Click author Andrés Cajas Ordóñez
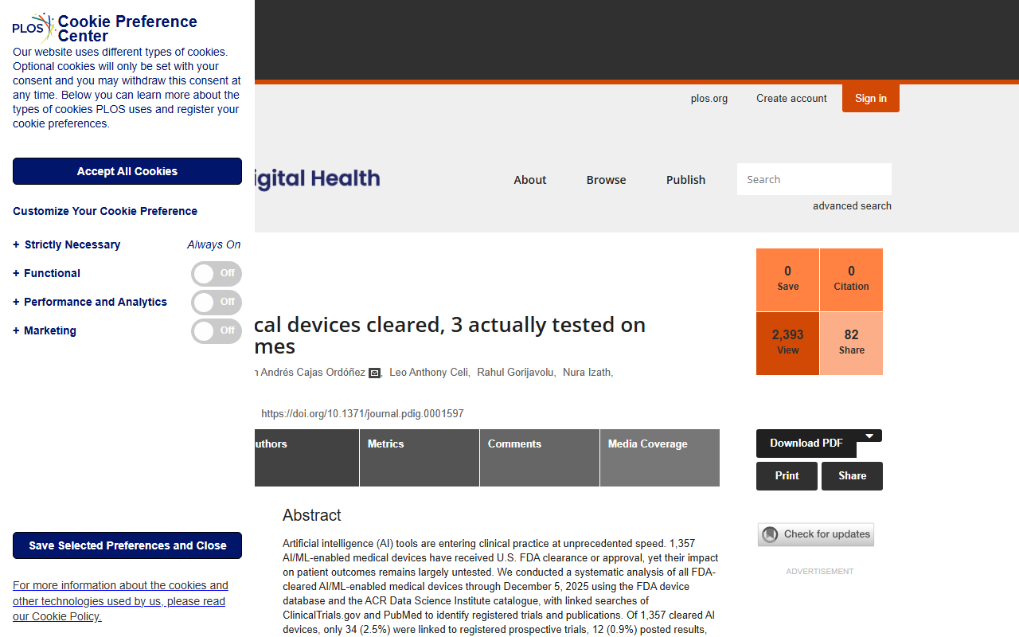Screen dimensions: 1019x637 click(x=310, y=373)
